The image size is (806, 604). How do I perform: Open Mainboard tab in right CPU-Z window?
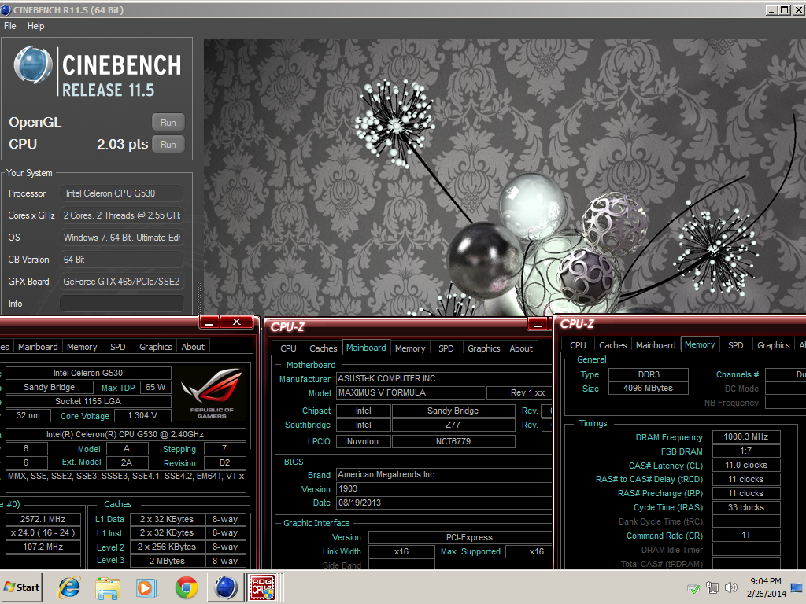tap(656, 345)
